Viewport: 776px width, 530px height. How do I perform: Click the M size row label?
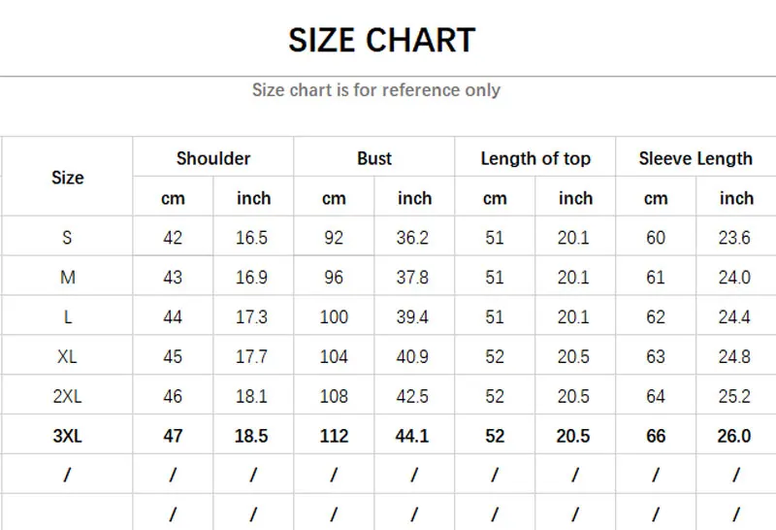(67, 278)
